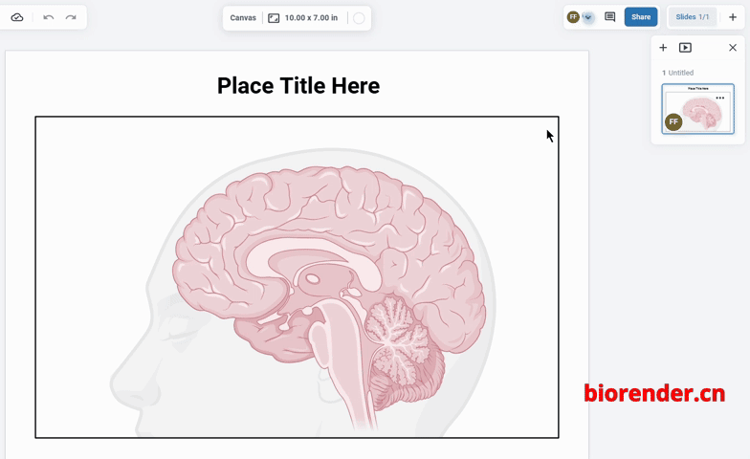The height and width of the screenshot is (459, 750).
Task: Undo the last action
Action: 49,17
